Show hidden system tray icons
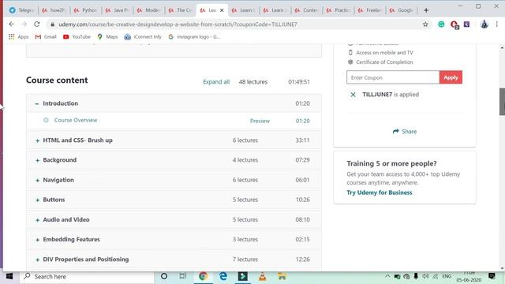Image resolution: width=505 pixels, height=284 pixels. point(387,276)
